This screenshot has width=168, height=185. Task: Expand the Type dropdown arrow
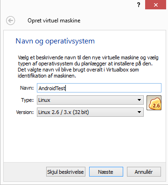click(139, 100)
